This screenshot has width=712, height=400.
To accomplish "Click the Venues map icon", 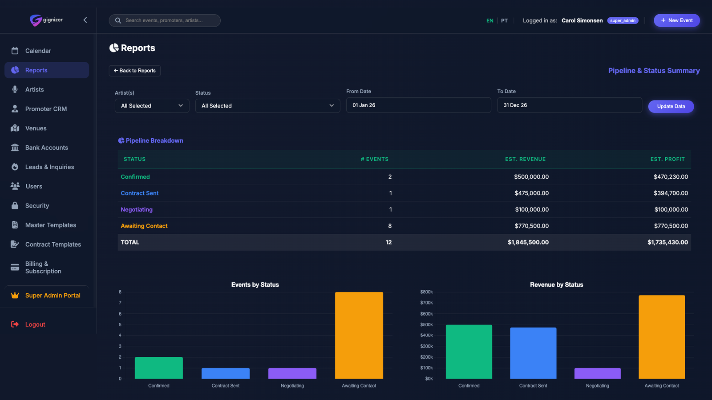I will [15, 128].
